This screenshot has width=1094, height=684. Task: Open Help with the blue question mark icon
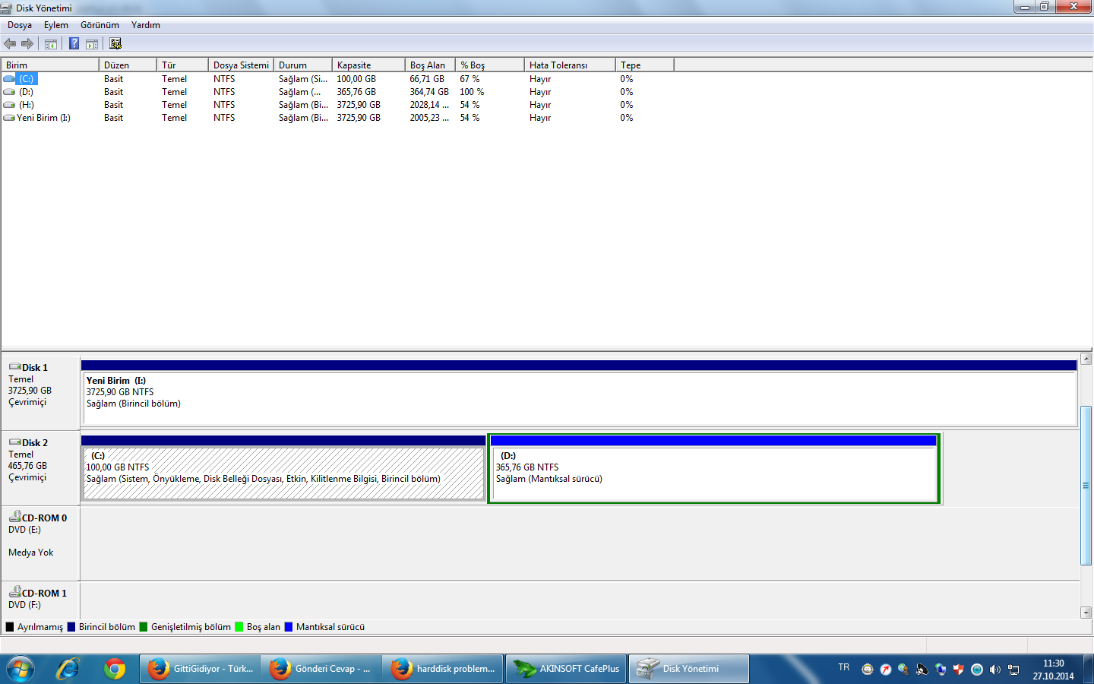point(74,44)
